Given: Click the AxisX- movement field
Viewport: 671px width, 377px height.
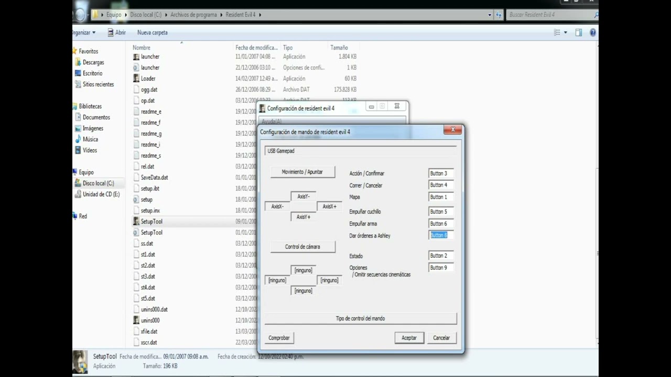Looking at the screenshot, I should click(x=277, y=206).
